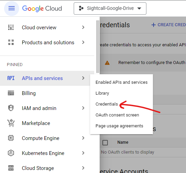This screenshot has height=173, width=186.
Task: Click the 'No OAuth clients to display' text
Action: point(128,152)
